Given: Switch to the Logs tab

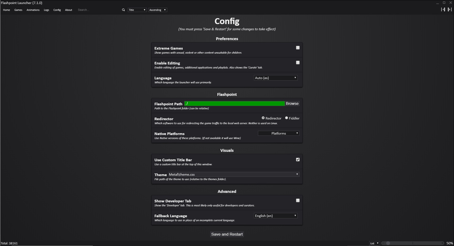Looking at the screenshot, I should 46,10.
